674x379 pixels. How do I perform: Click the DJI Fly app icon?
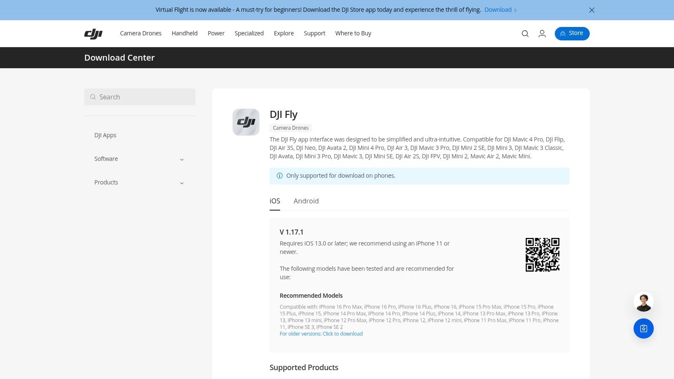tap(246, 122)
